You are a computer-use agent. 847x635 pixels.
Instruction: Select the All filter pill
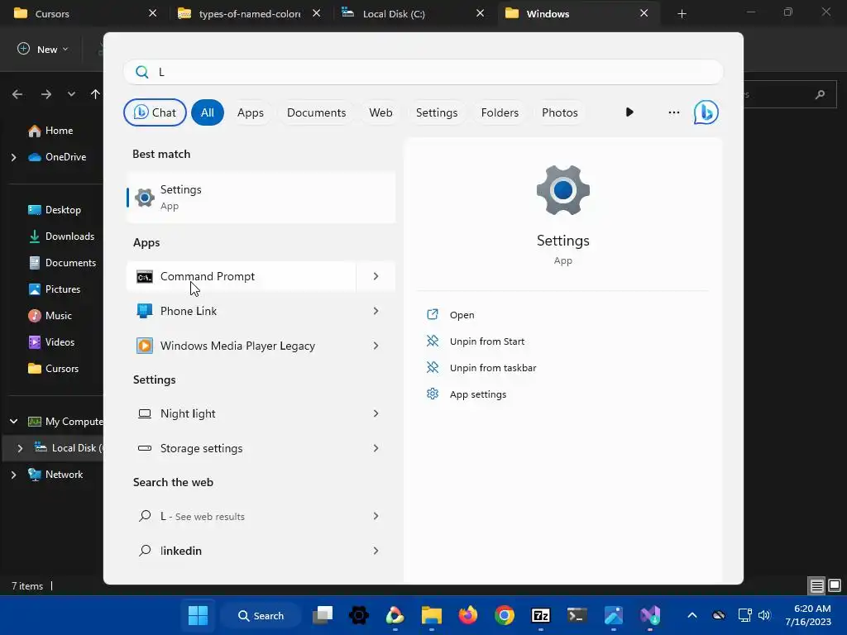pyautogui.click(x=208, y=112)
